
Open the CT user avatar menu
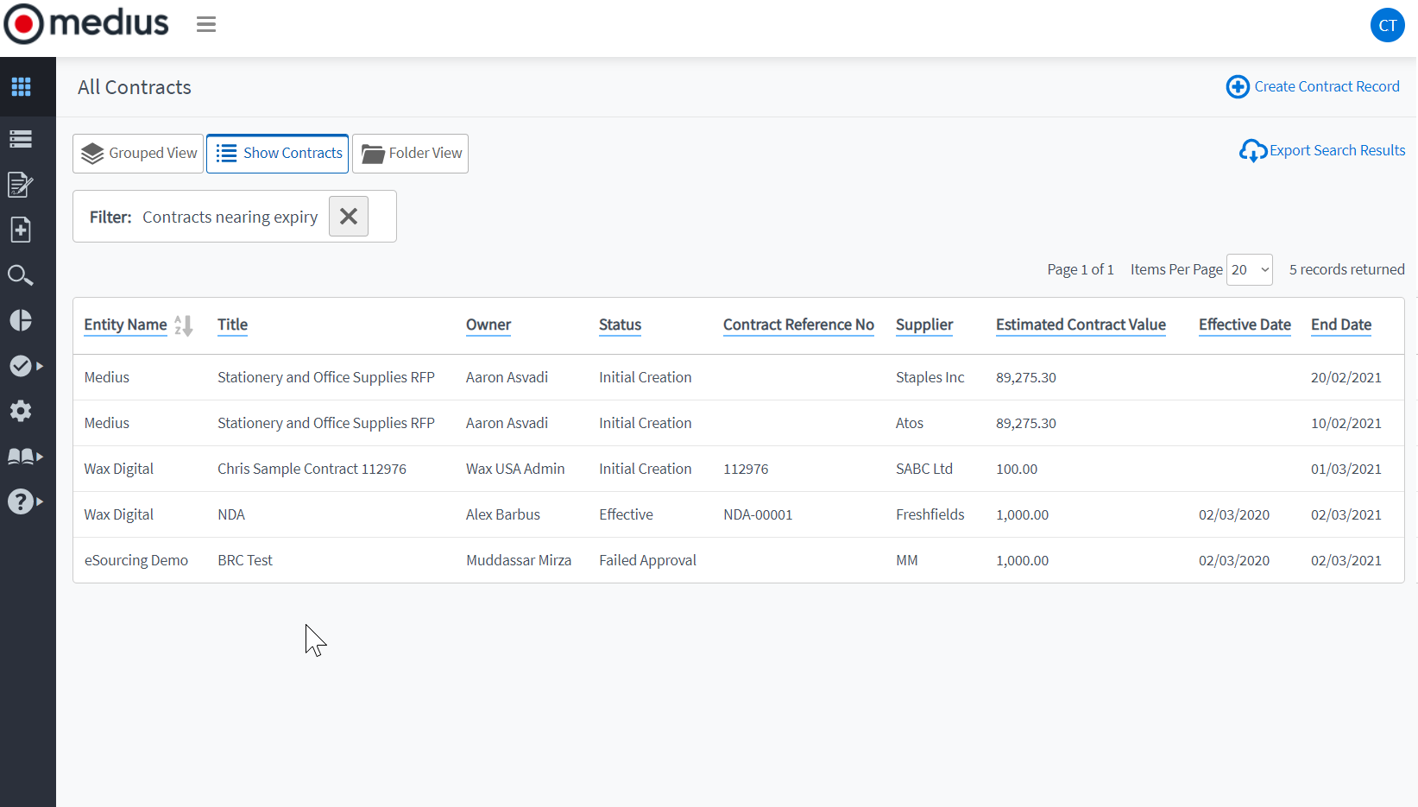(x=1387, y=25)
